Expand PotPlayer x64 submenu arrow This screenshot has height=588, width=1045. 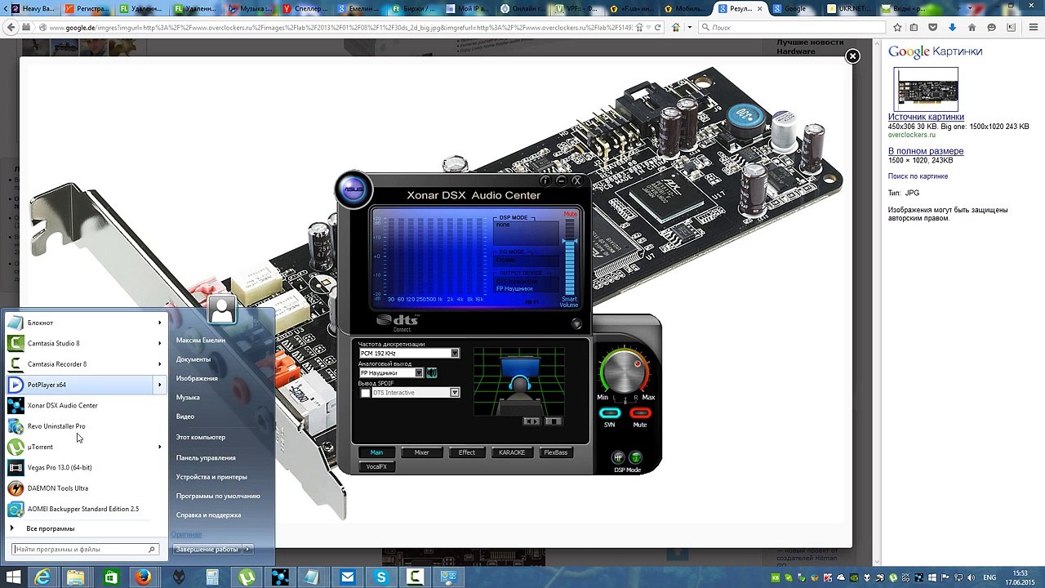click(x=159, y=385)
